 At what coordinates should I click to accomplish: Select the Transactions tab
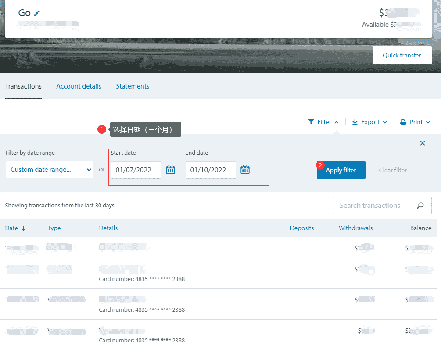pos(23,86)
